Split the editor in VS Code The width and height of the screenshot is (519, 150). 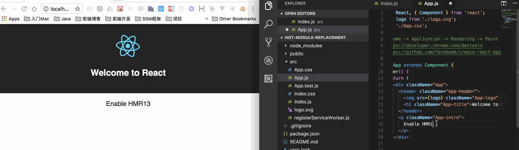[x=504, y=3]
